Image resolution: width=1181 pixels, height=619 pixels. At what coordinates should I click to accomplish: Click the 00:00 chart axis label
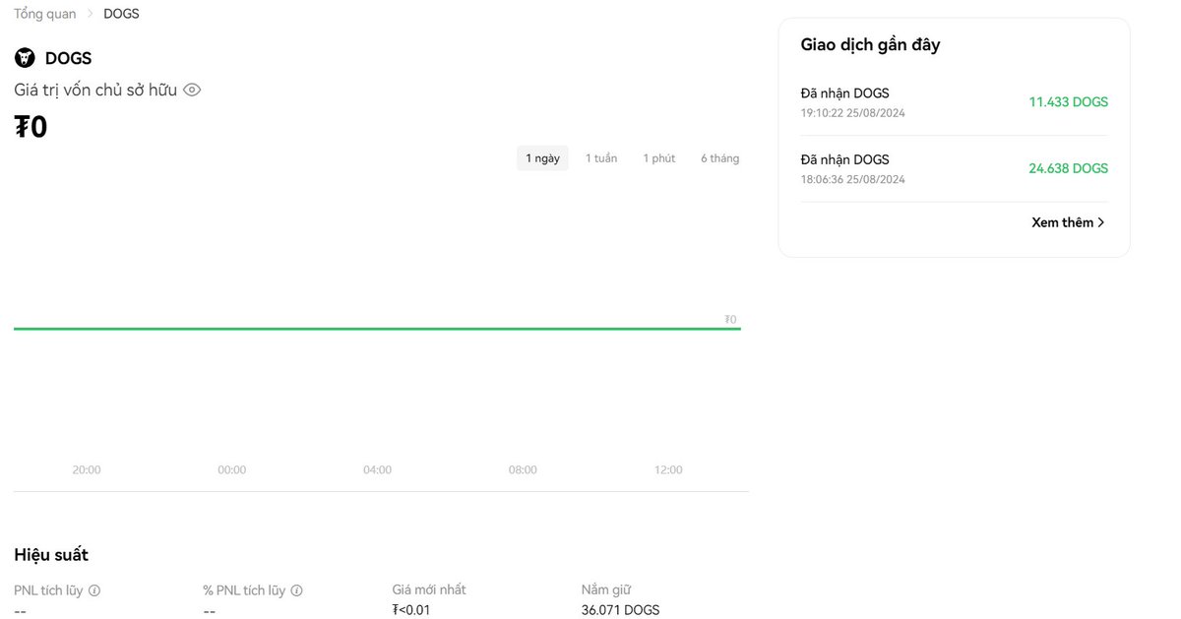(232, 470)
